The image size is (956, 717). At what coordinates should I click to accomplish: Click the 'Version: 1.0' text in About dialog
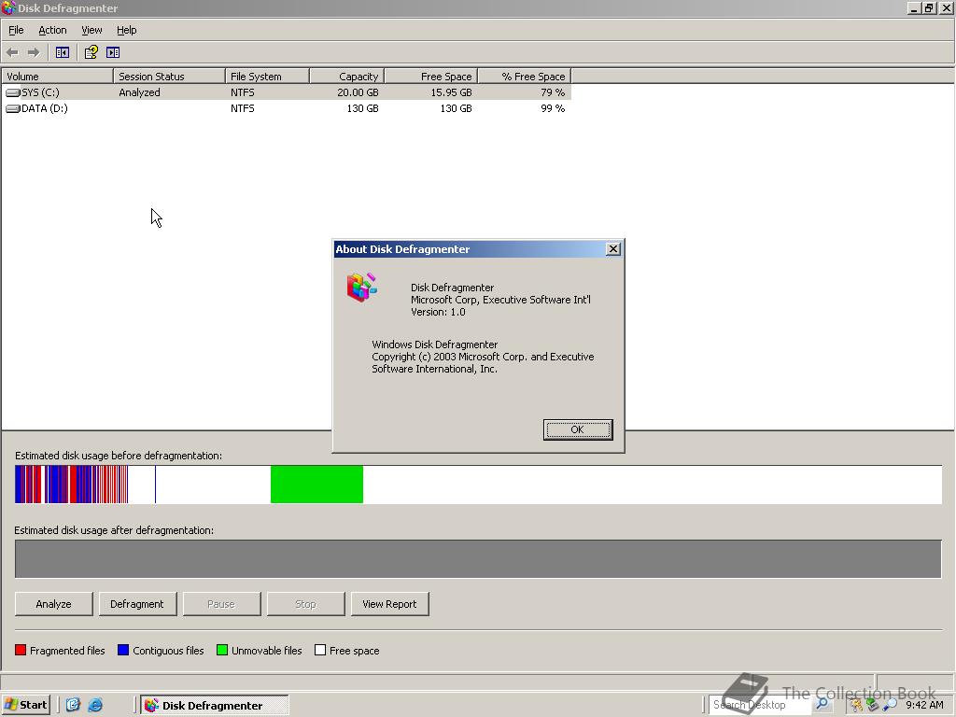[438, 312]
